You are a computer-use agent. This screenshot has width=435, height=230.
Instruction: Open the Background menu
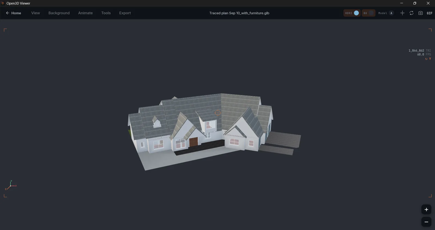click(x=59, y=13)
